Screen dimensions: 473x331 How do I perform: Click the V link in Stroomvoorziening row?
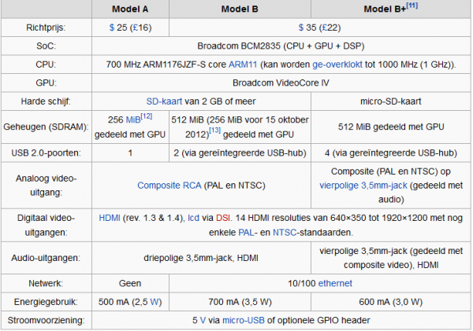(204, 319)
